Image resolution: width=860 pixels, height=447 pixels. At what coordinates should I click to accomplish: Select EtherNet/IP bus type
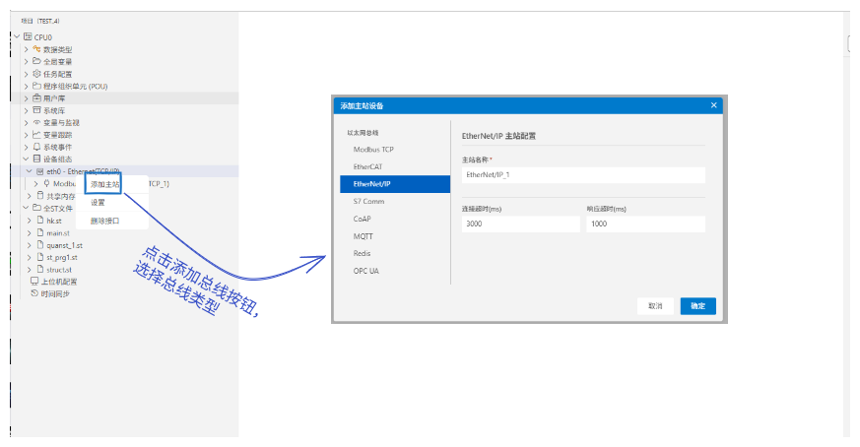395,184
